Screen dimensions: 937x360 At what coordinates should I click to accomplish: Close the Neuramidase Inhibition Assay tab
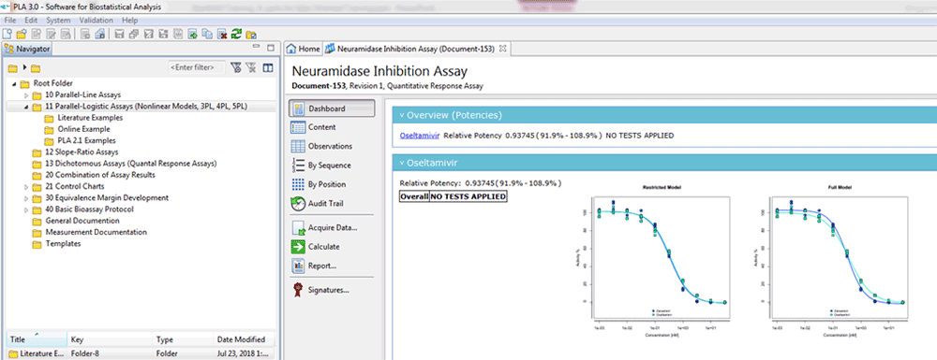[502, 49]
